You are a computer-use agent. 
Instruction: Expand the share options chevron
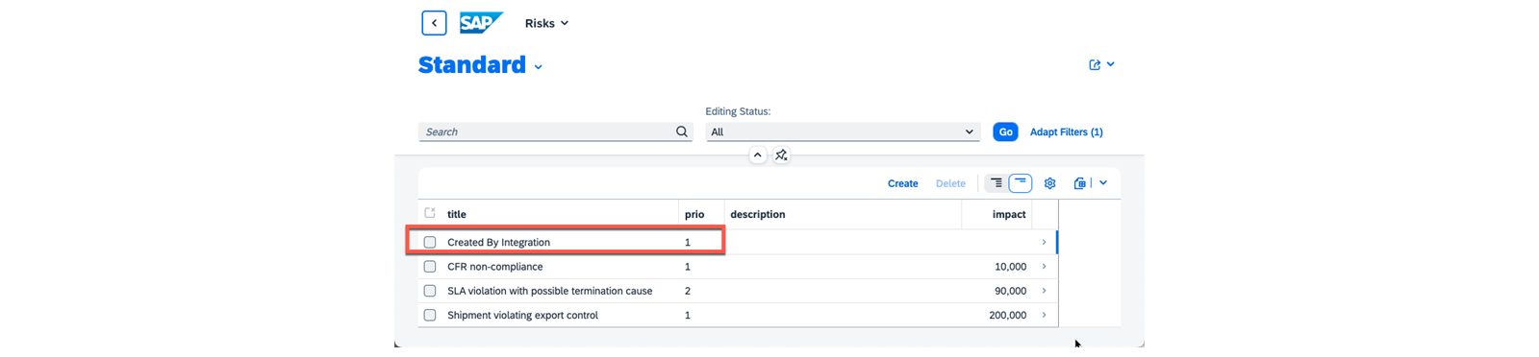pos(1111,64)
